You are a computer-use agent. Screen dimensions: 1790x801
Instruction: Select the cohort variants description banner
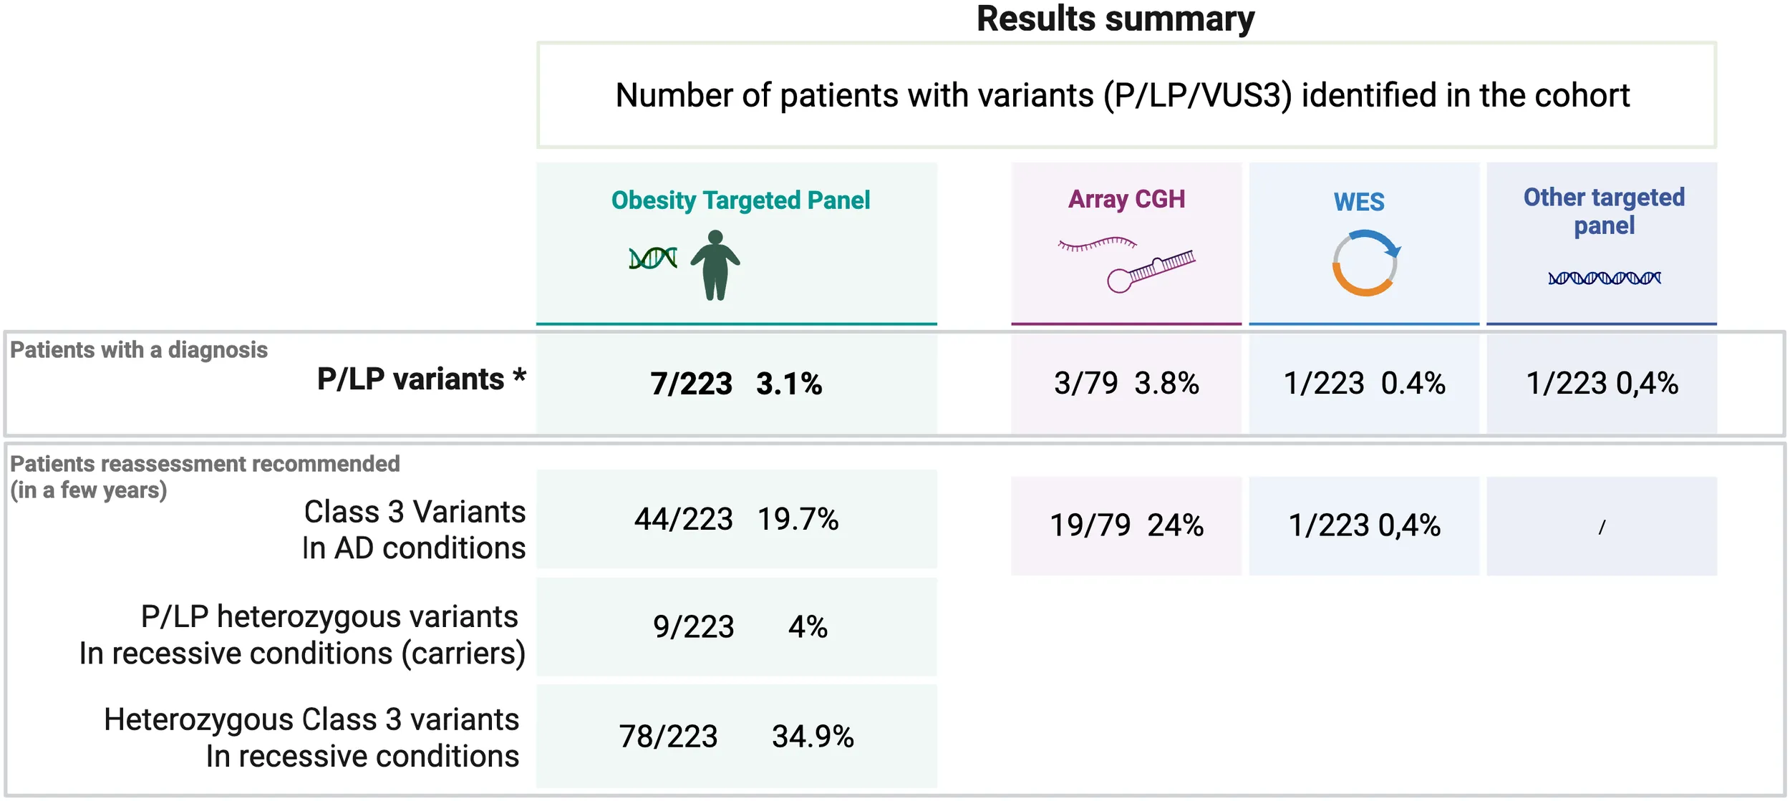click(1126, 95)
